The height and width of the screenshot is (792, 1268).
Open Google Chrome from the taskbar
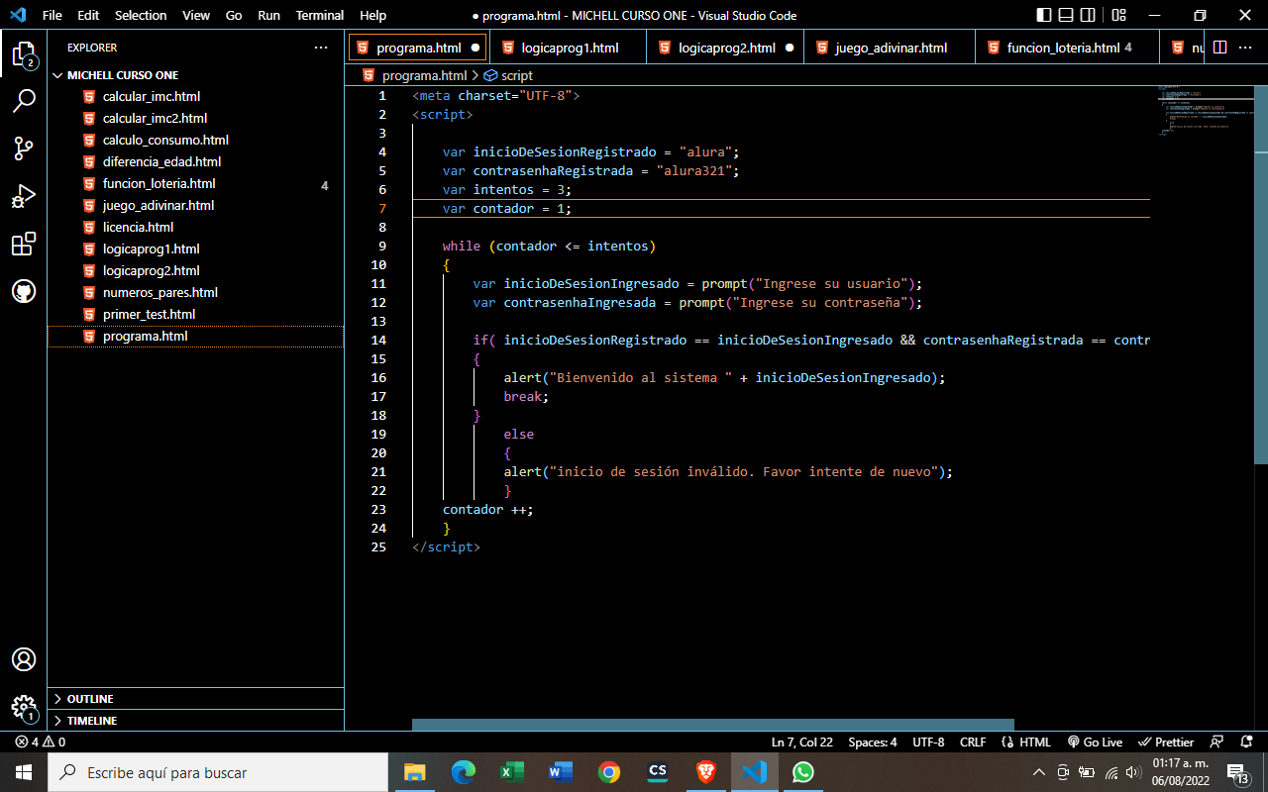608,772
